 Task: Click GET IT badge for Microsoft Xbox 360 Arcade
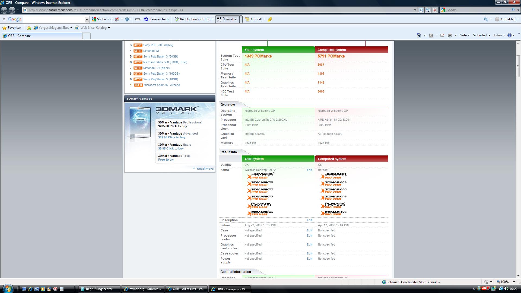(138, 85)
